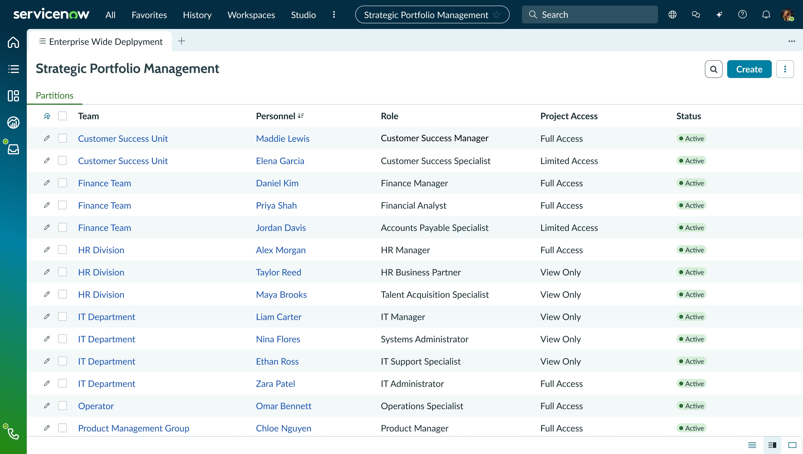The image size is (803, 454).
Task: Select the Enterprise Wide Deplpyment tab
Action: (x=100, y=42)
